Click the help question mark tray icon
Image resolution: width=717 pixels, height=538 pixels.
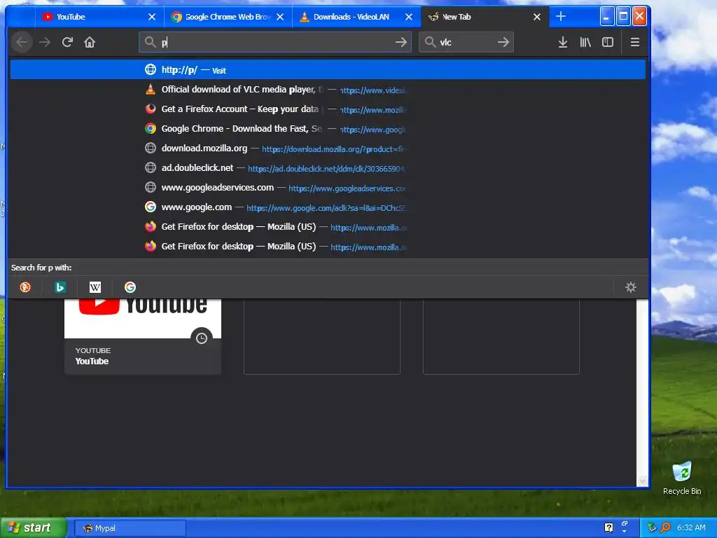(x=608, y=527)
